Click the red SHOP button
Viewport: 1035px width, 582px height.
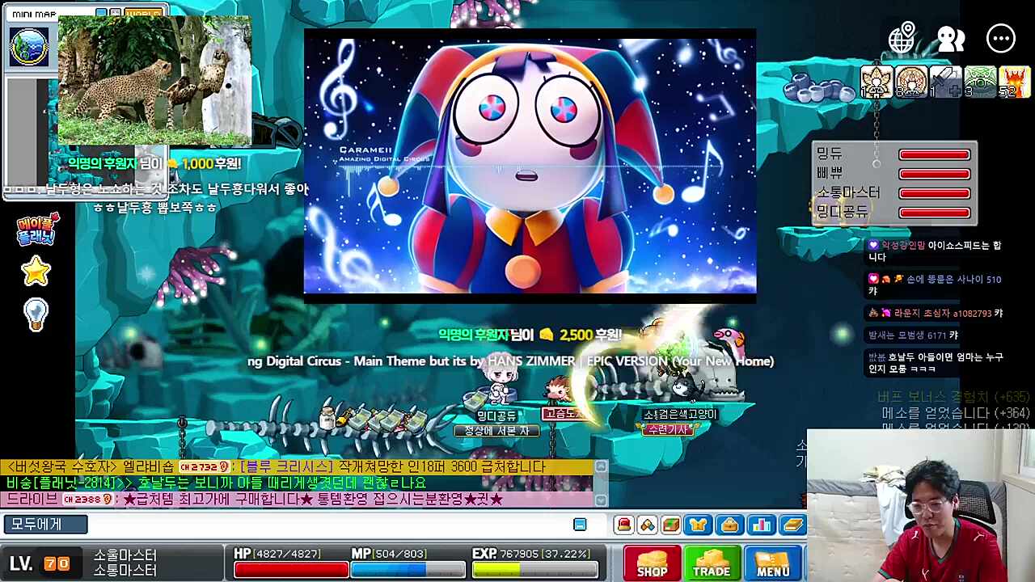point(652,563)
